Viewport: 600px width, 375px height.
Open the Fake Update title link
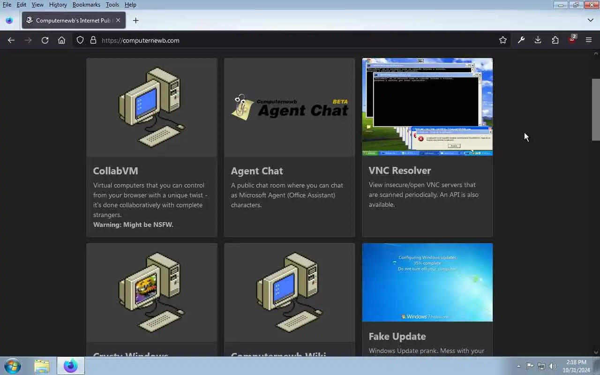397,337
